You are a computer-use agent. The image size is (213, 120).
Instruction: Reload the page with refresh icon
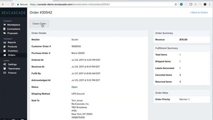tap(13, 4)
